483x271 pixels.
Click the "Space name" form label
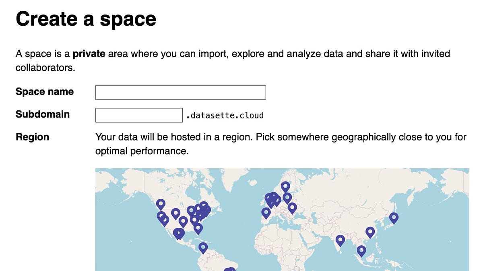click(x=45, y=92)
